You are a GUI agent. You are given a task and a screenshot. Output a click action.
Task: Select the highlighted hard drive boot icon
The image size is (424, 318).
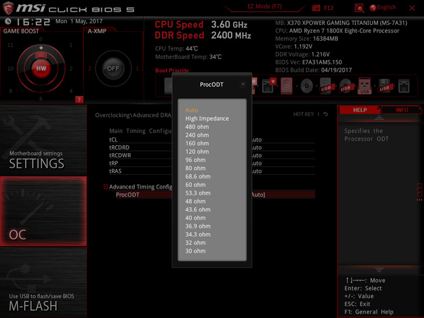[286, 86]
